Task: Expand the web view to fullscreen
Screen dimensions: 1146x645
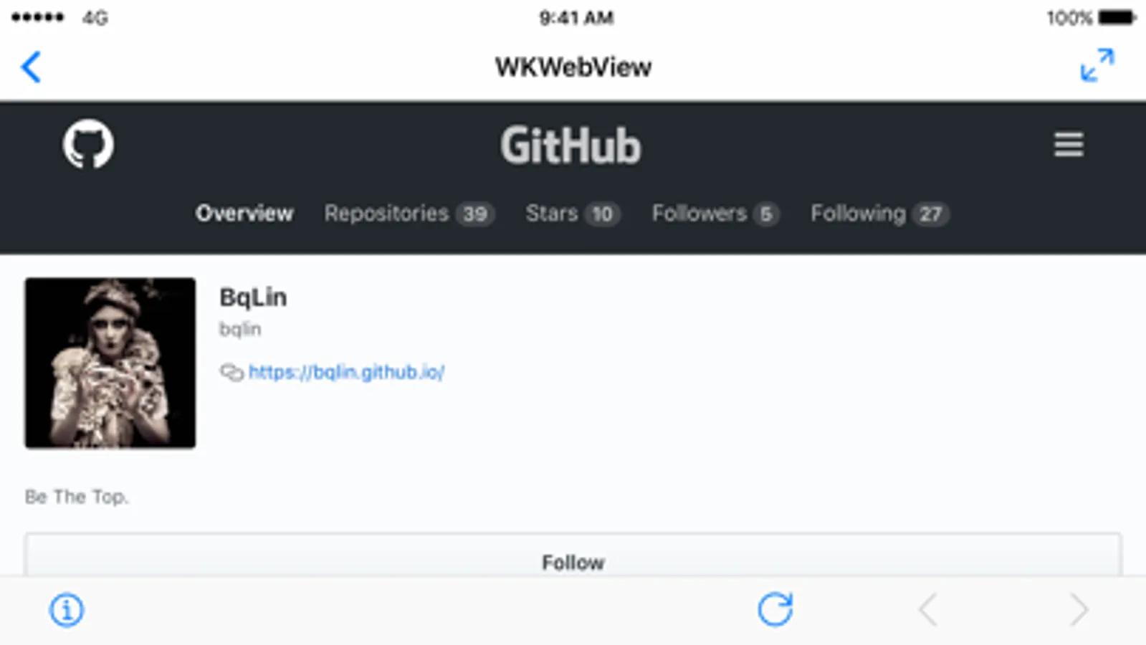Action: point(1097,65)
